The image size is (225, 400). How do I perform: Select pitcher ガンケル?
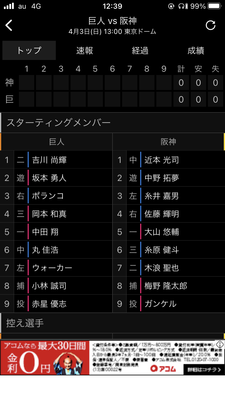160,304
